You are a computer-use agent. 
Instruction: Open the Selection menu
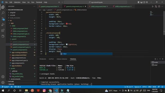pyautogui.click(x=17, y=2)
